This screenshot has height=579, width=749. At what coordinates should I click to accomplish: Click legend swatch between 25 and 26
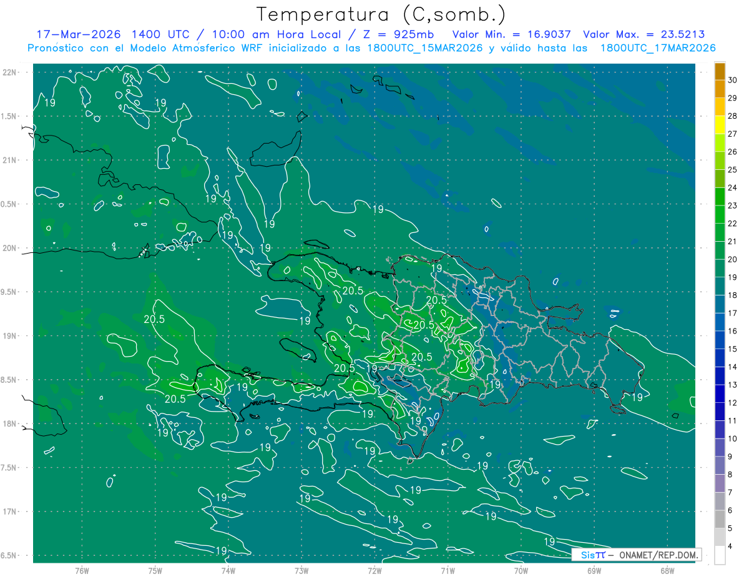pyautogui.click(x=720, y=161)
